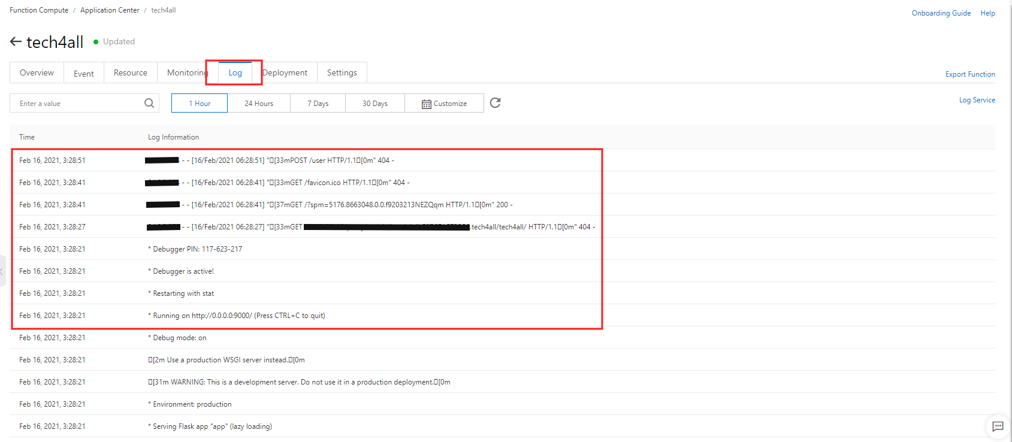The image size is (1012, 442).
Task: Open the Onboarding Guide link
Action: coord(941,13)
